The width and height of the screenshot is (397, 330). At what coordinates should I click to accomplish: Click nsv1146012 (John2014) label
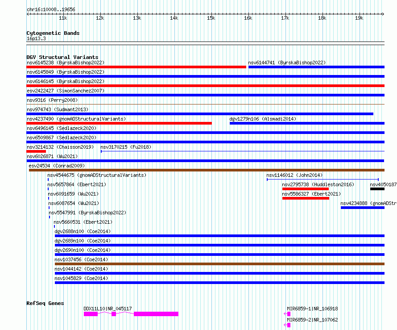(294, 175)
